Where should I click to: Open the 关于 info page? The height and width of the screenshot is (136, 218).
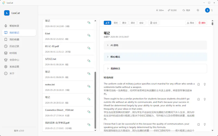point(19,73)
